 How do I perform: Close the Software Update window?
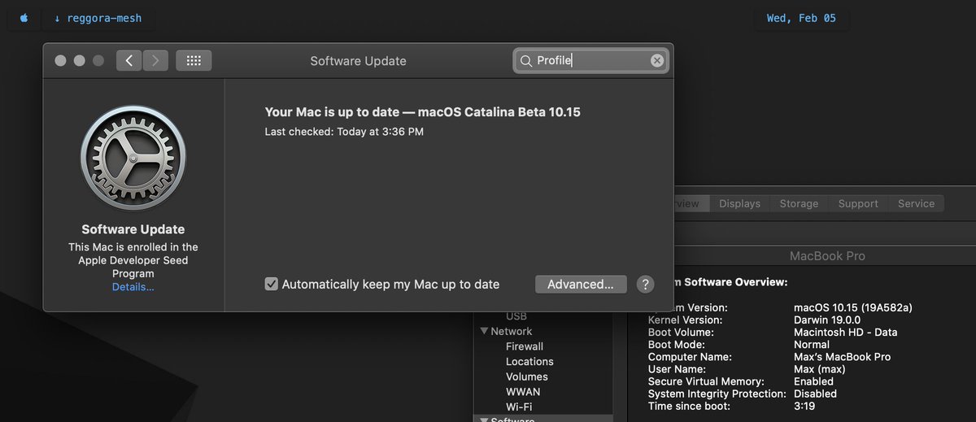(x=60, y=61)
